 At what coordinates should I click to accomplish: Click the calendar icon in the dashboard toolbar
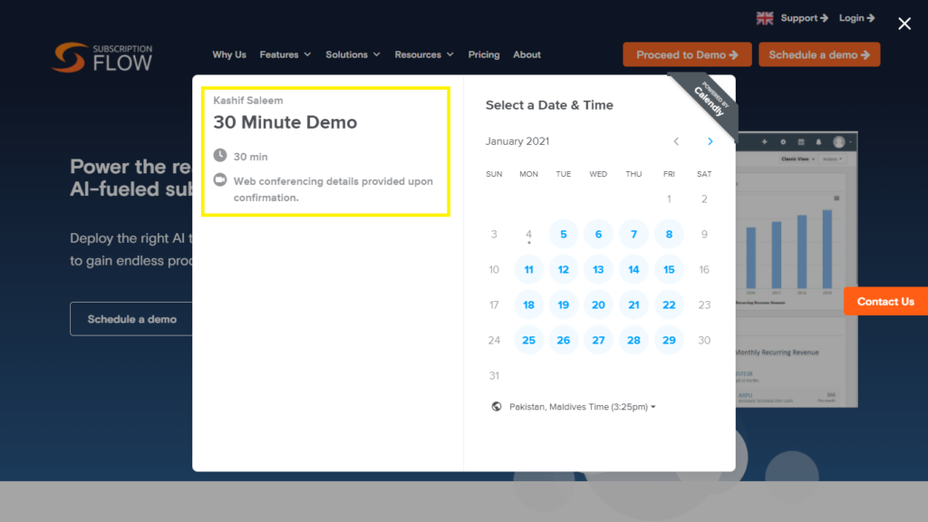pos(801,141)
